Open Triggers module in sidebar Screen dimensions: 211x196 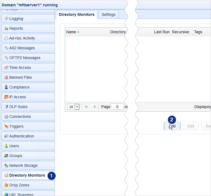tap(28, 126)
